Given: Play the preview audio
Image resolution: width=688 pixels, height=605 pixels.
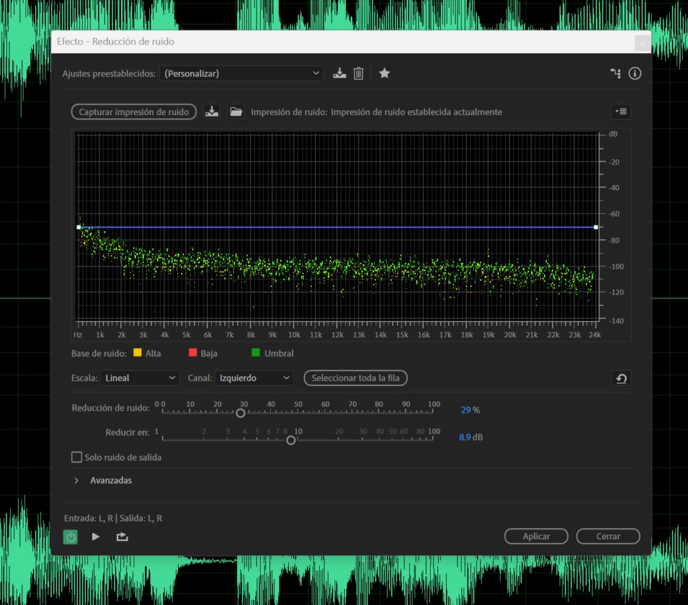Looking at the screenshot, I should [x=95, y=536].
